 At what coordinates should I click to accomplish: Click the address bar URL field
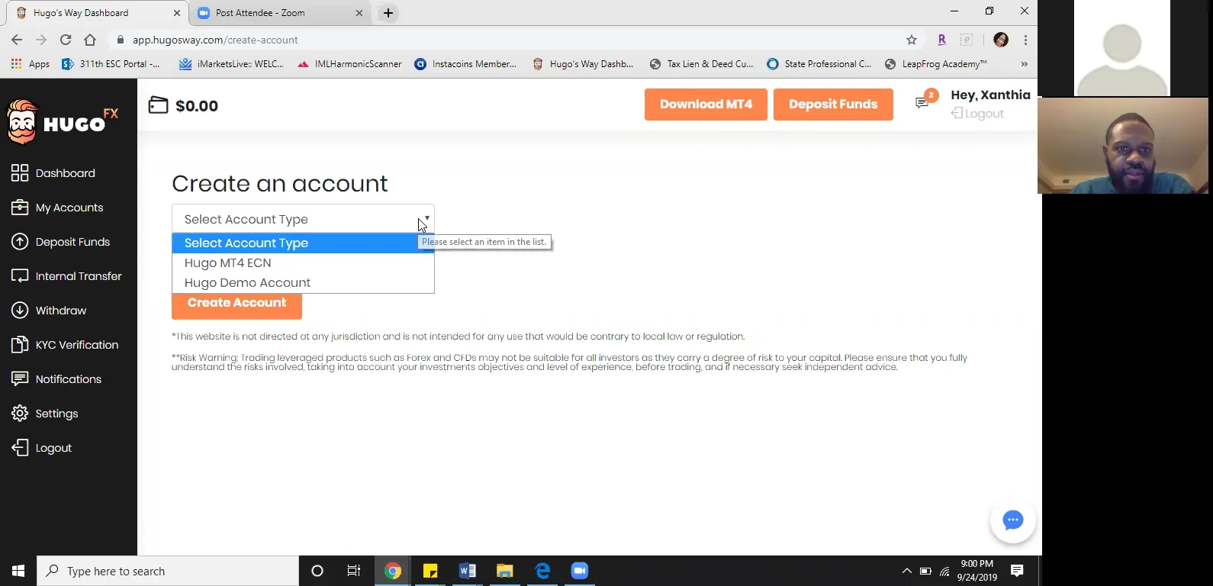coord(504,40)
